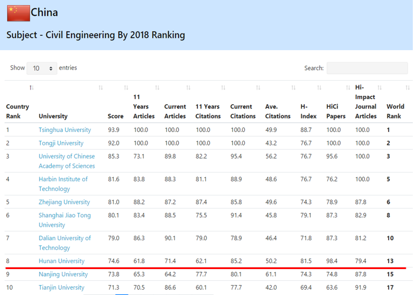Screen dimensions: 414x295
Task: Sort by 11 Years Citations column
Action: 207,111
